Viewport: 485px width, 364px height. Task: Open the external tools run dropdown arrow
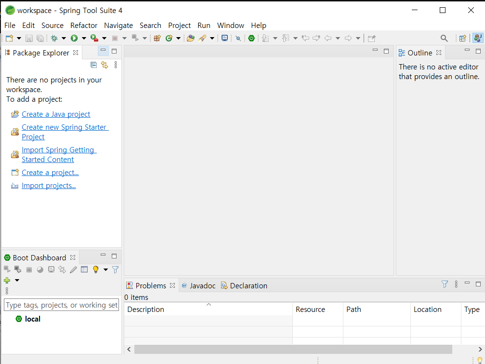(x=104, y=39)
